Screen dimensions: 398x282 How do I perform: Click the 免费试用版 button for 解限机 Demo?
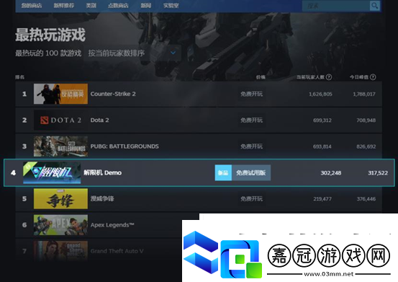[x=251, y=172]
